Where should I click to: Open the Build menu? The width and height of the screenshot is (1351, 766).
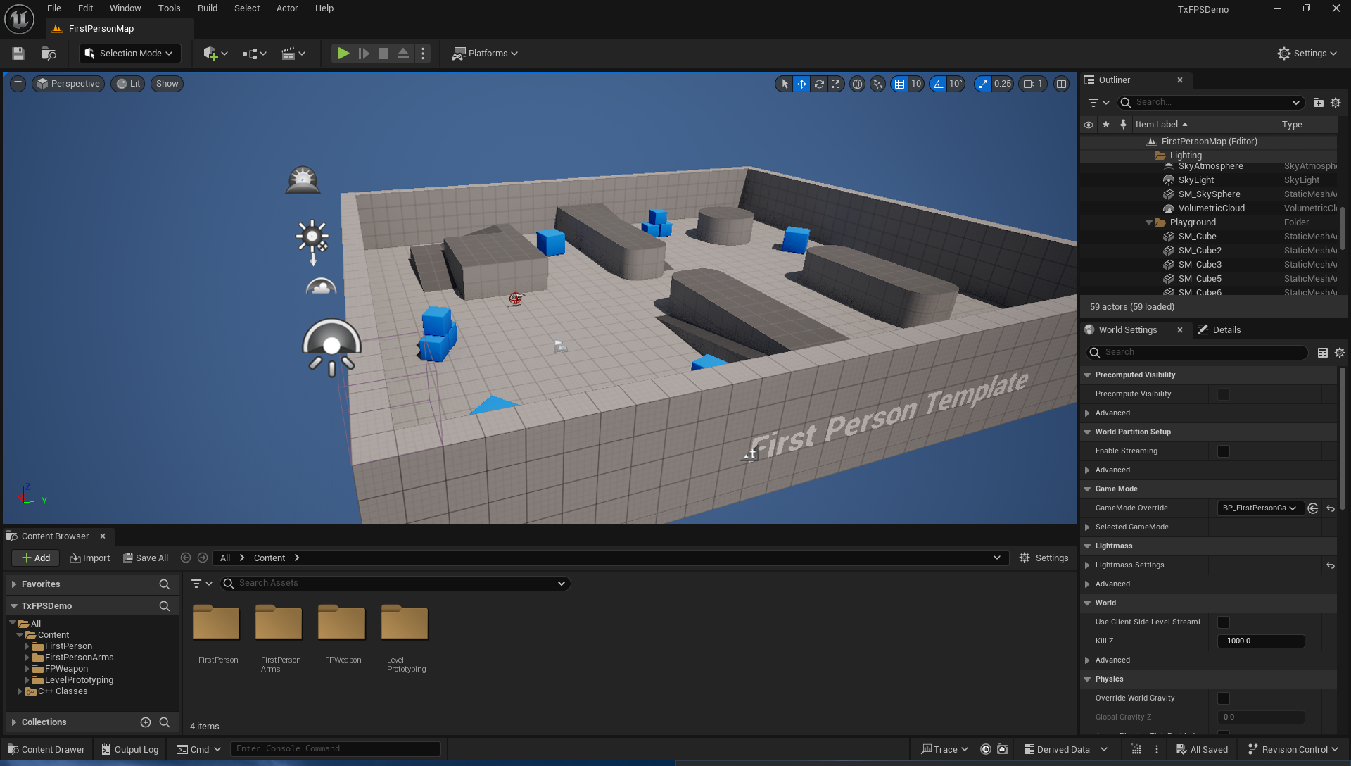click(208, 8)
